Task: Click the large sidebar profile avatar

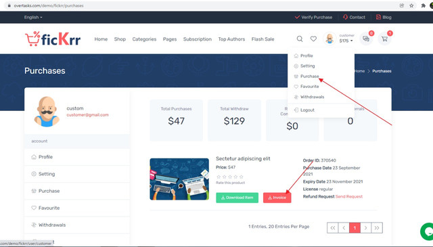Action: [x=47, y=112]
